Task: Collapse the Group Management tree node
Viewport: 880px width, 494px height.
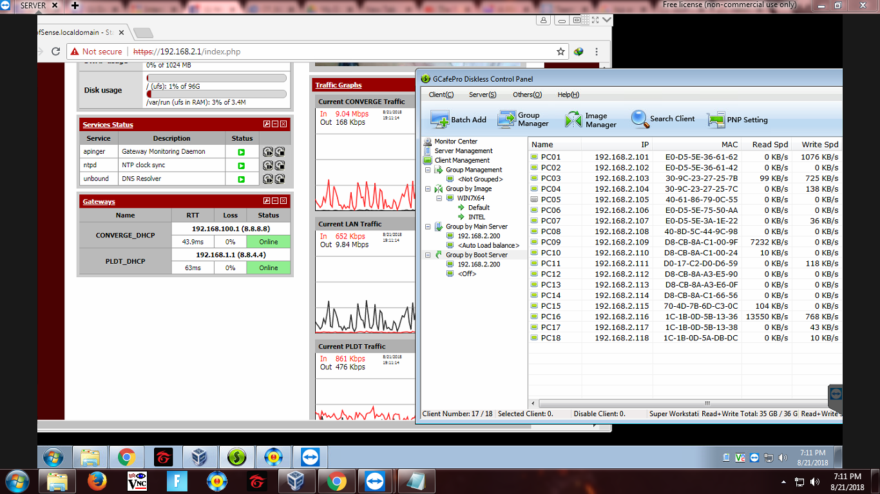Action: pyautogui.click(x=429, y=170)
